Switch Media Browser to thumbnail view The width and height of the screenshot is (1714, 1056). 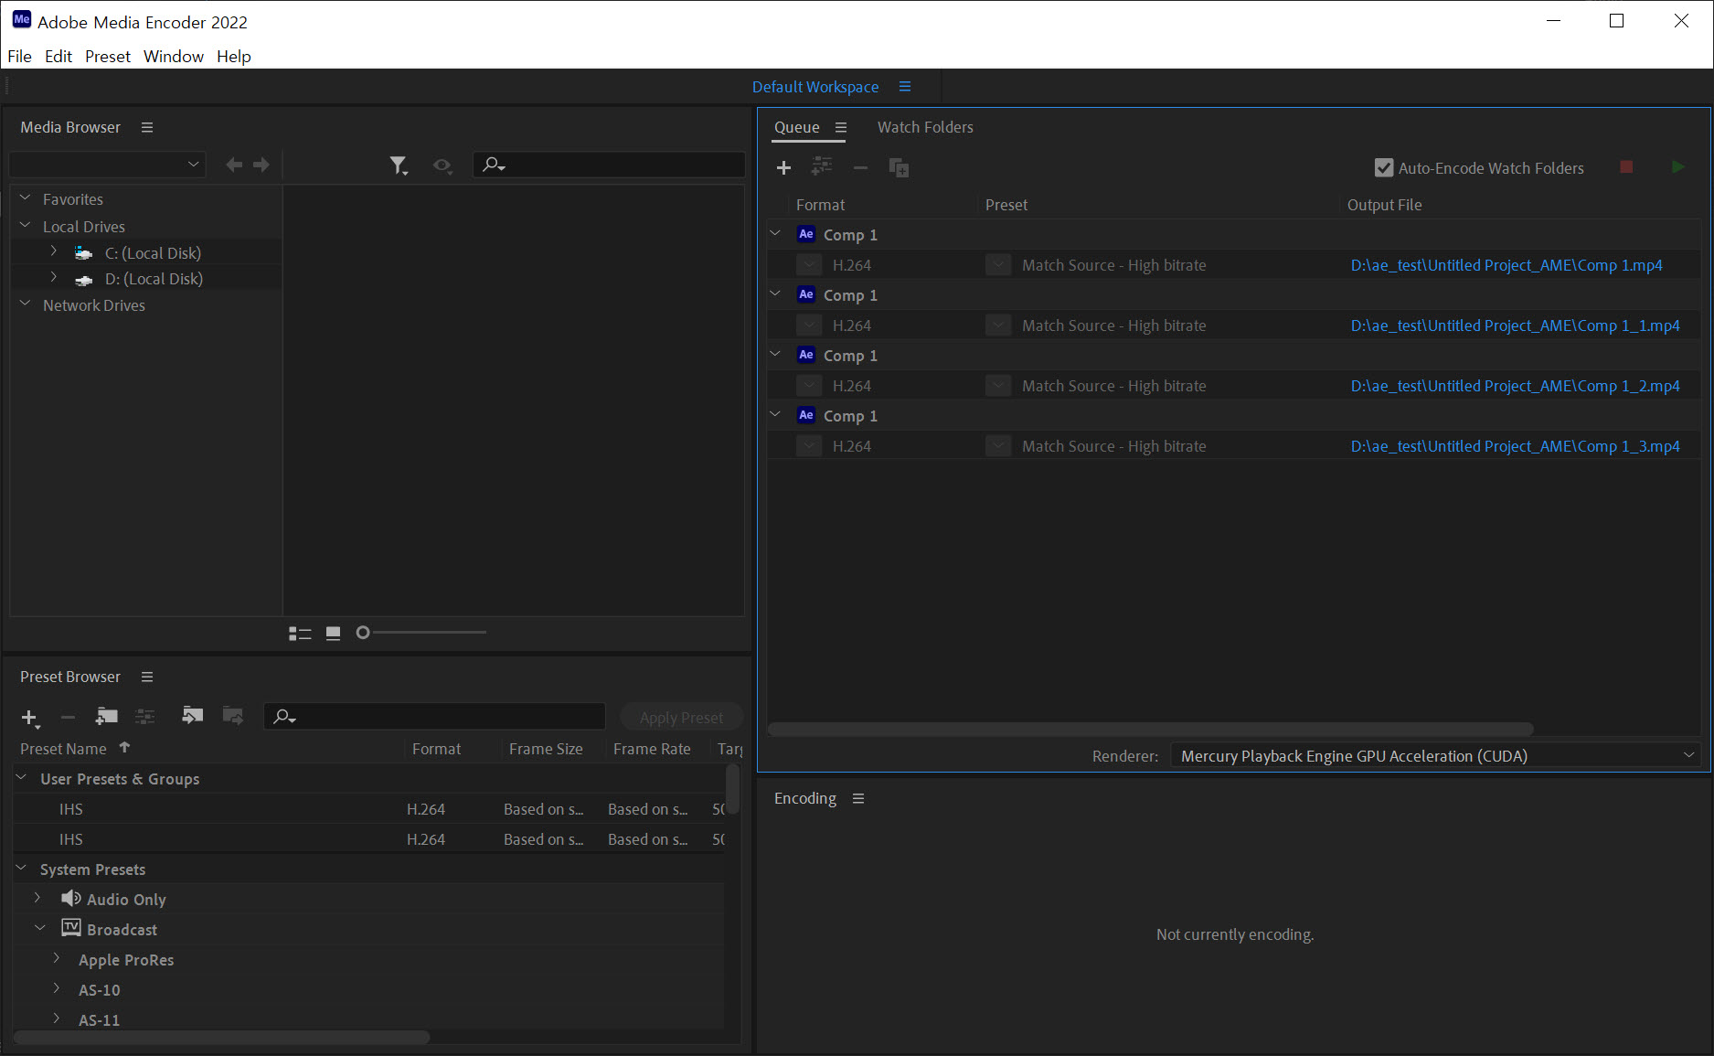(x=334, y=633)
